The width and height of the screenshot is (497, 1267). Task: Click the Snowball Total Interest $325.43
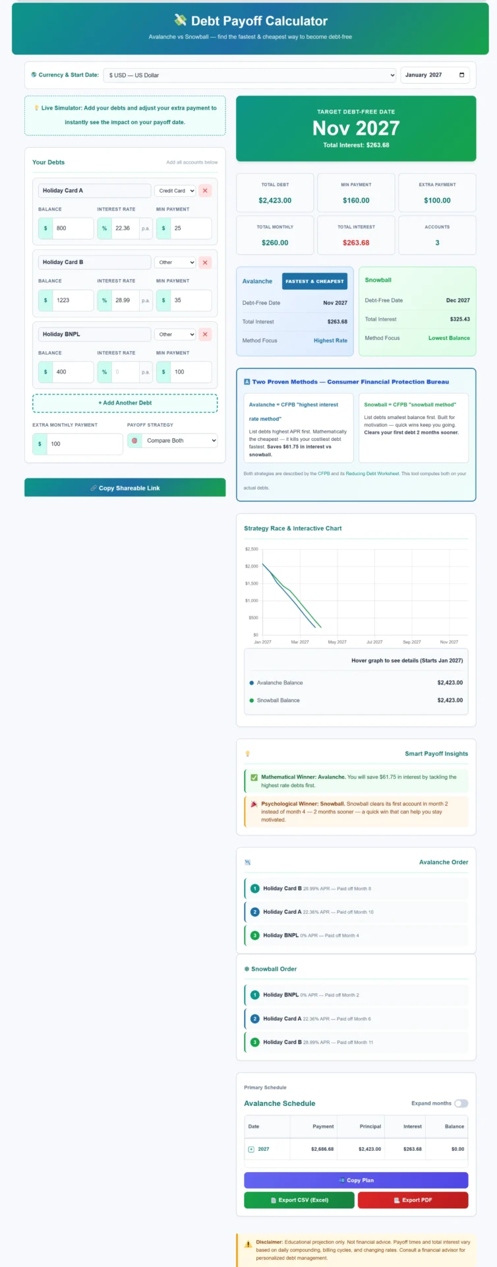tap(459, 319)
